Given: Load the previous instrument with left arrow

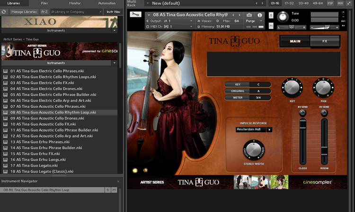Looking at the screenshot, I should (233, 15).
